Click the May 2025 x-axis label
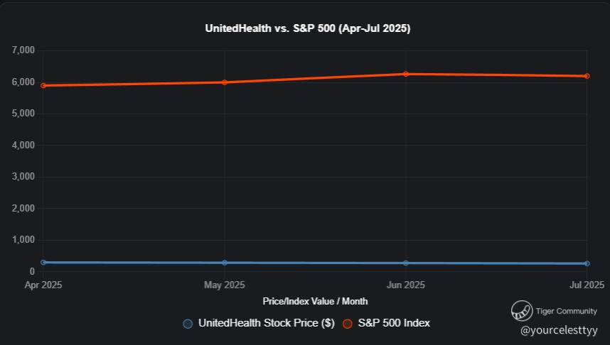 coord(225,285)
